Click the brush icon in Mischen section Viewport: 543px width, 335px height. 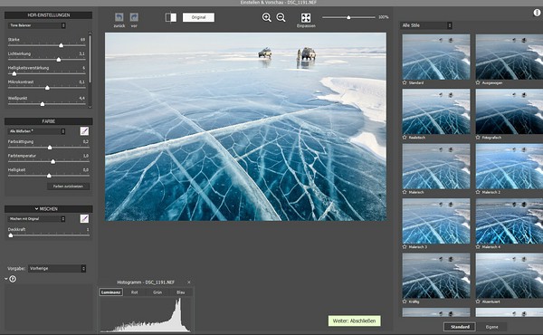[84, 218]
